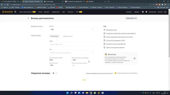This screenshot has height=95, width=170.
Task: Open the Запрос статуса ввода и вывода link
Action: [115, 47]
